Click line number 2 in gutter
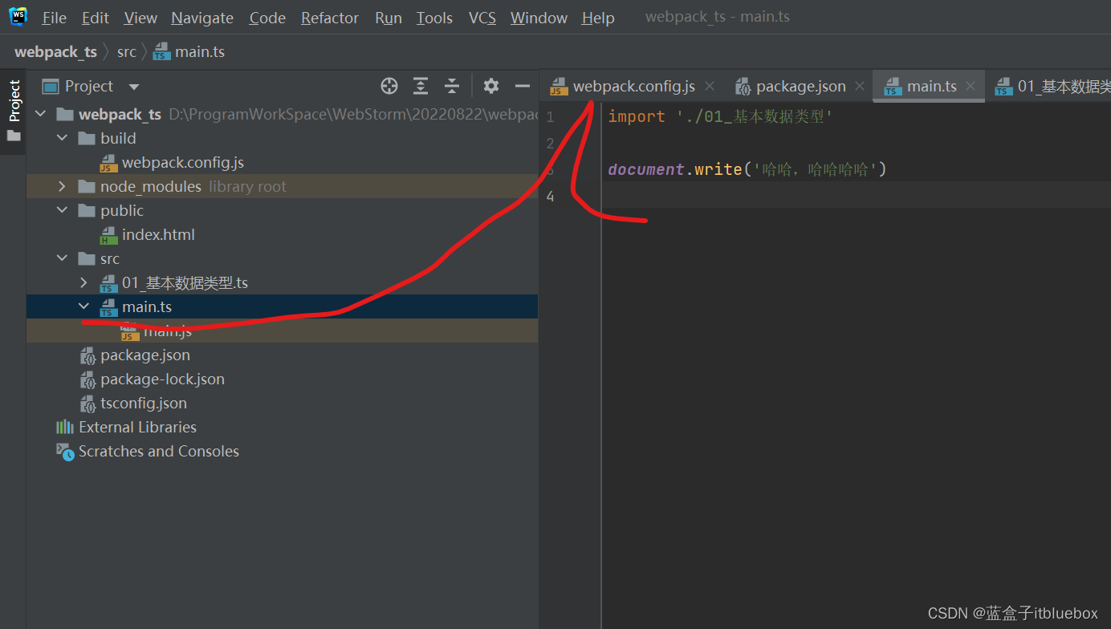Screen dimensions: 1111x629 [550, 144]
